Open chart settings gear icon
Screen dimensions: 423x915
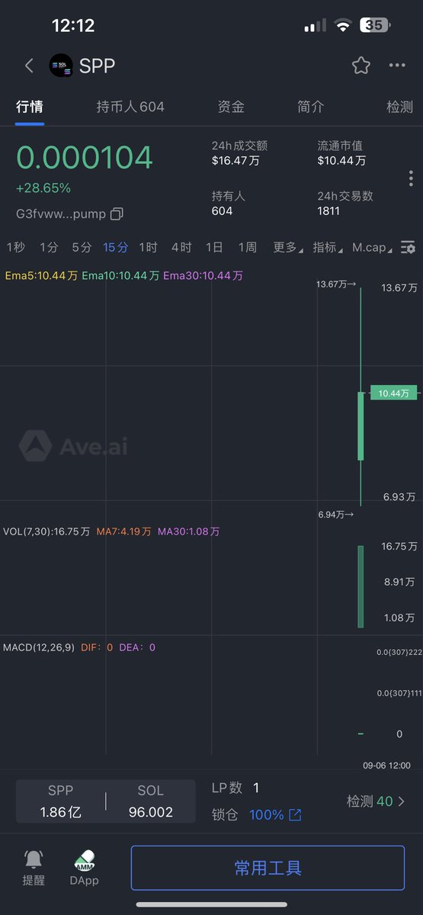[x=409, y=247]
